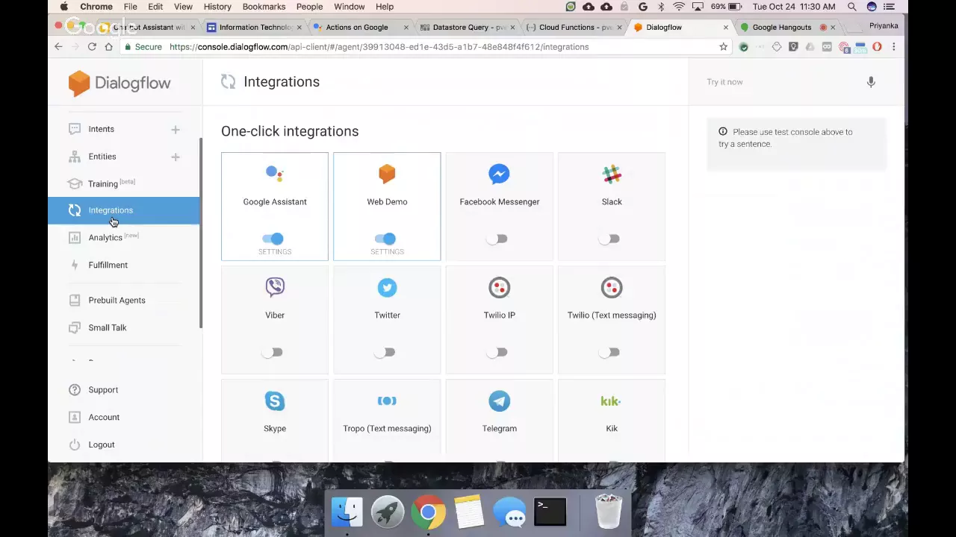Switch to Information Technology tab

[x=254, y=27]
